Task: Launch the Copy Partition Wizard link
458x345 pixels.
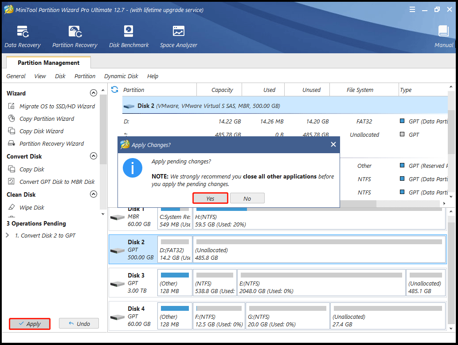Action: coord(47,119)
